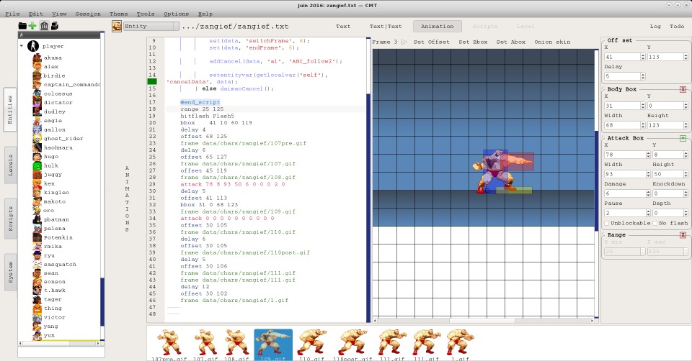692x361 pixels.
Task: Click the library building icon
Action: [44, 26]
